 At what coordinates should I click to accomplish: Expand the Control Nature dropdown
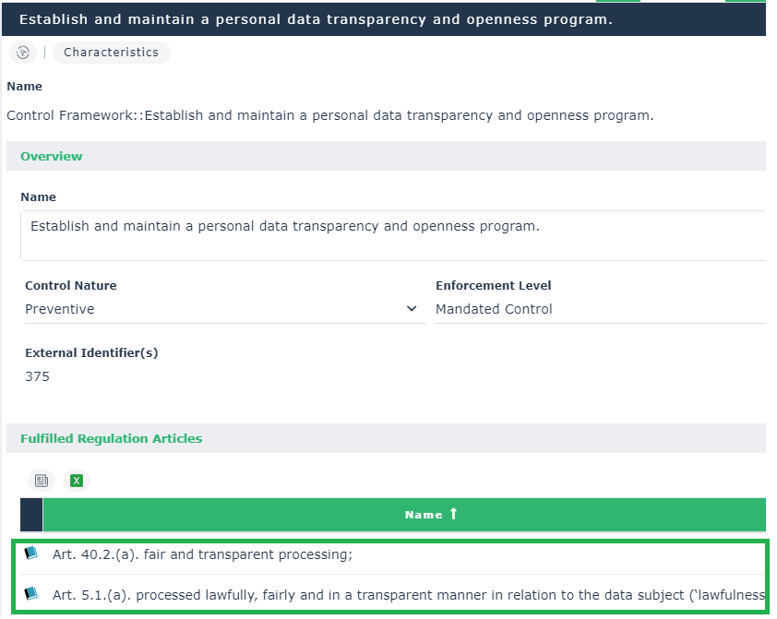[x=412, y=309]
